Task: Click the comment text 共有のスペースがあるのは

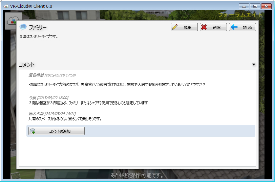Action: pos(65,119)
